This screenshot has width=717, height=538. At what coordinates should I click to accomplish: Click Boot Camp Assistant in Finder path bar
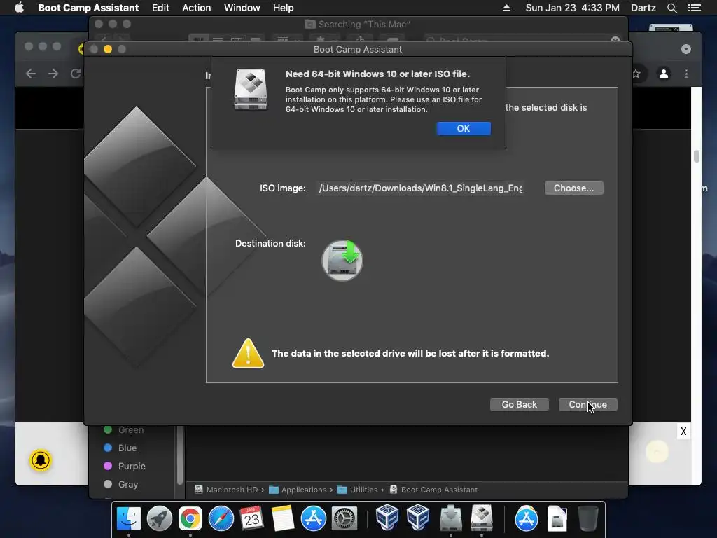[x=433, y=490]
